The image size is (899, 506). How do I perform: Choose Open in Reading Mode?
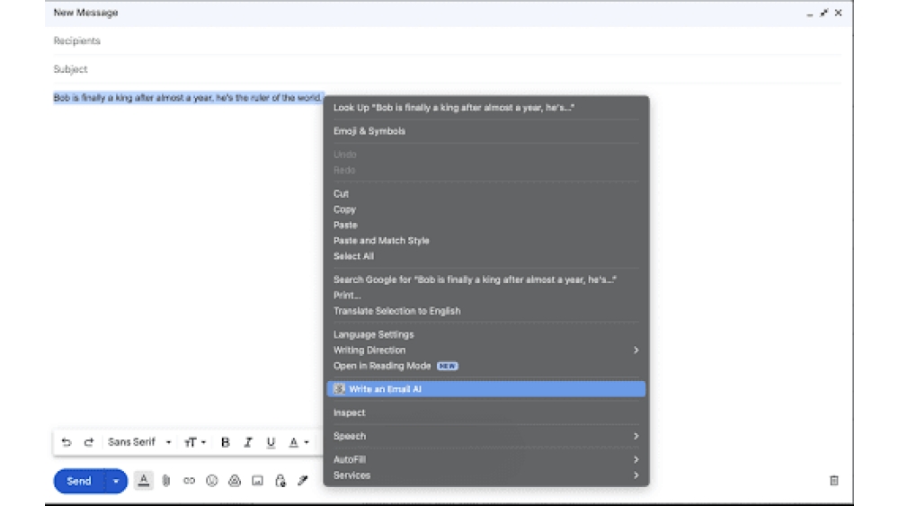[x=486, y=366]
